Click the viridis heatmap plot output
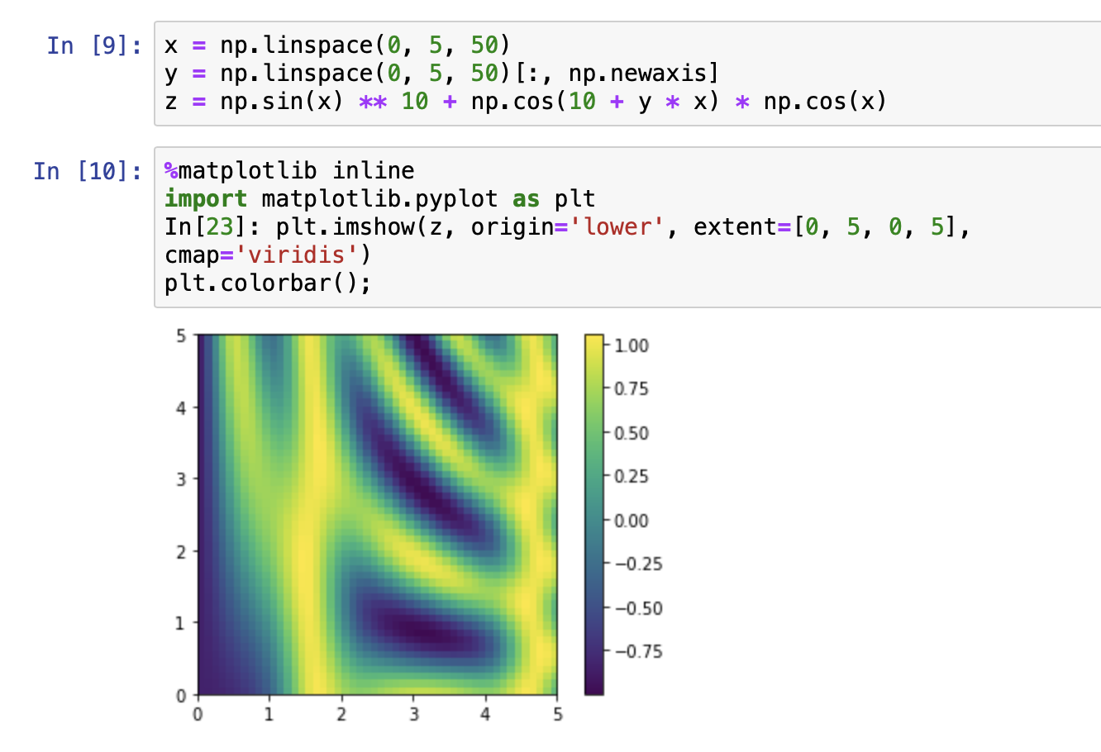Viewport: 1101px width, 752px height. (x=377, y=514)
